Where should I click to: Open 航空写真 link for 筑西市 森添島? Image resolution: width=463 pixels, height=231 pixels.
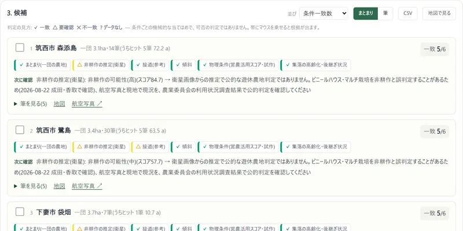[87, 104]
